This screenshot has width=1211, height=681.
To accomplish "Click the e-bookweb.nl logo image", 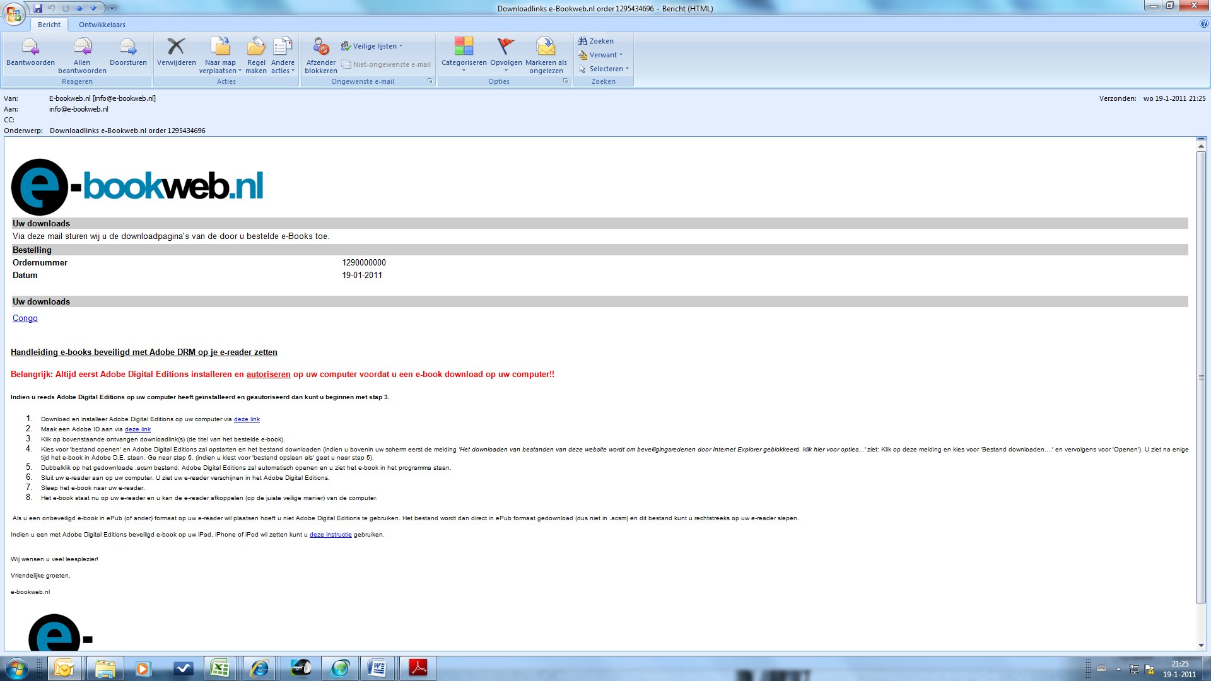I will pyautogui.click(x=137, y=187).
